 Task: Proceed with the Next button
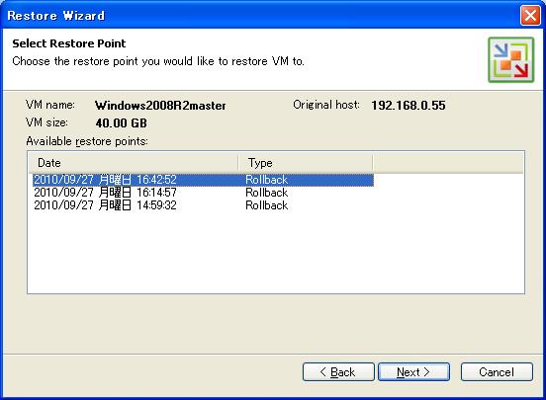tap(413, 372)
